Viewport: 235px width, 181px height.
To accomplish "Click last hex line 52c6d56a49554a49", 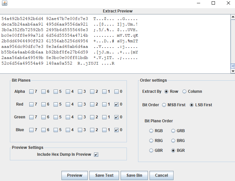I will 22,63.
